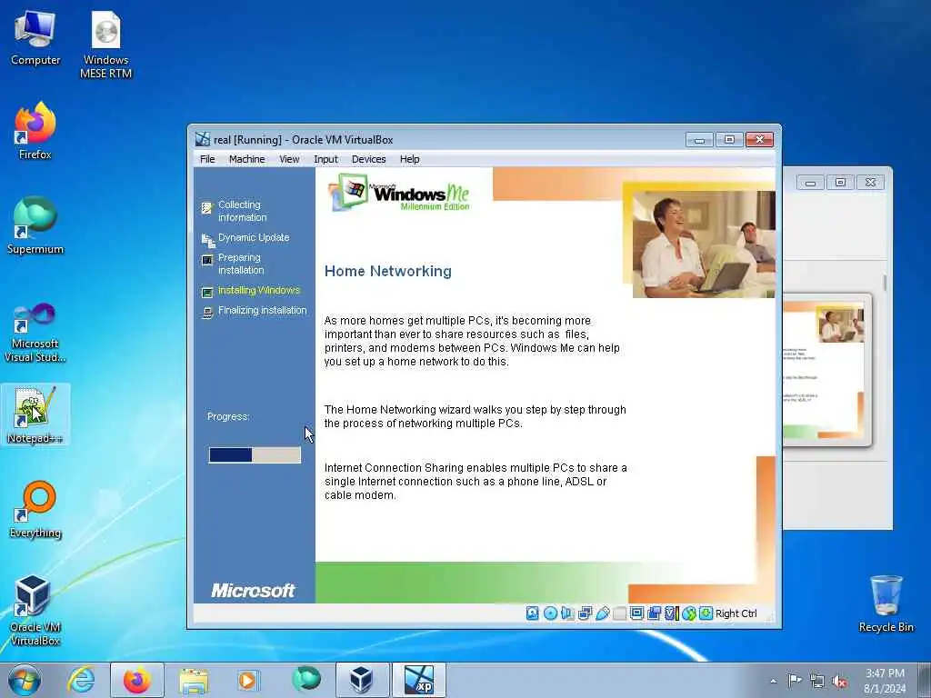Click the hard disk activity status icon
This screenshot has width=931, height=698.
coord(533,613)
